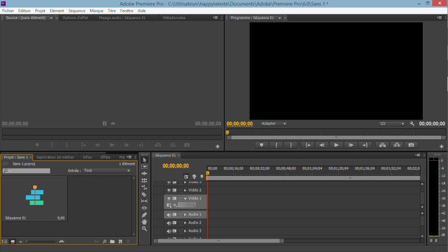Image resolution: width=448 pixels, height=252 pixels.
Task: Toggle sync lock on Audio 1 track
Action: [x=174, y=214]
